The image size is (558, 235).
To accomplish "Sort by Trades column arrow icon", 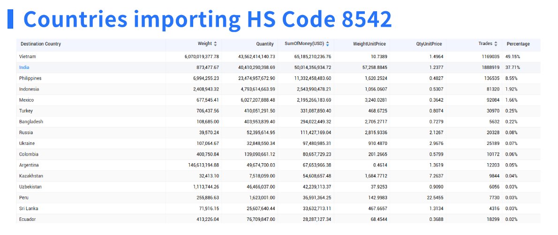I will coord(496,44).
